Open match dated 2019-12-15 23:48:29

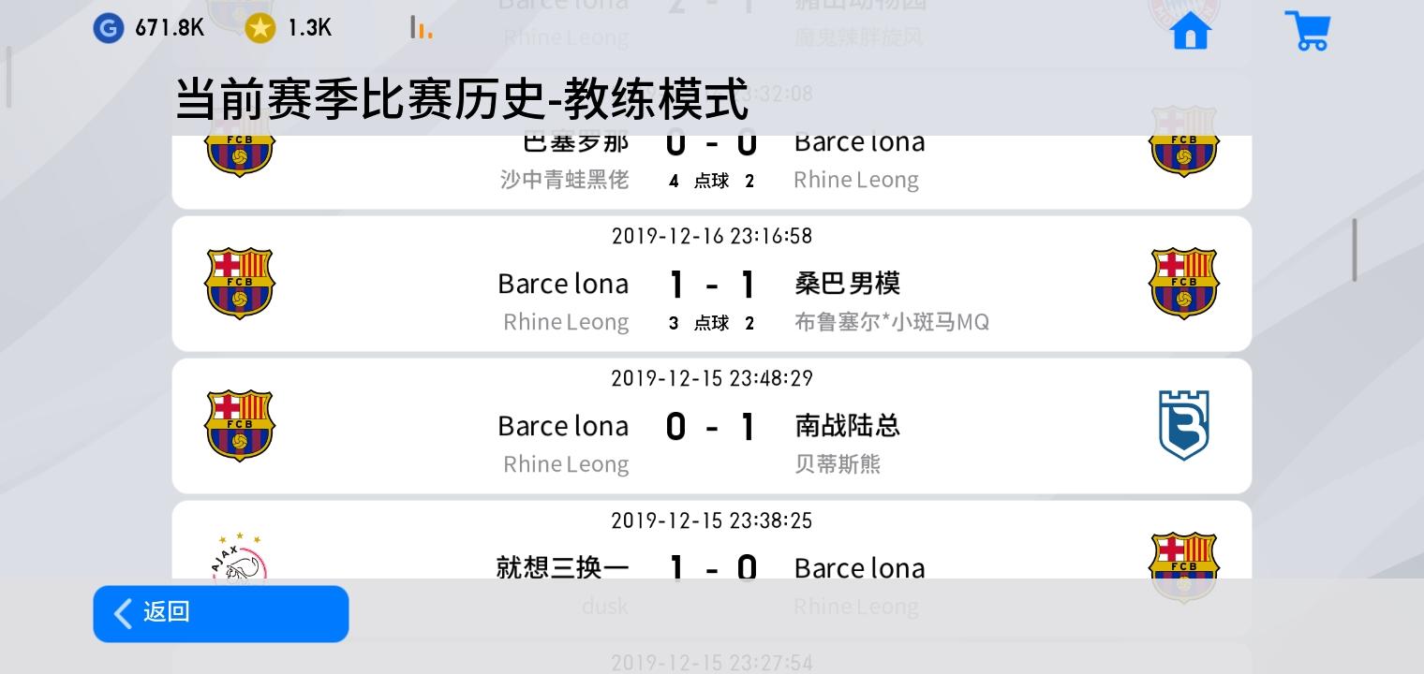(712, 426)
